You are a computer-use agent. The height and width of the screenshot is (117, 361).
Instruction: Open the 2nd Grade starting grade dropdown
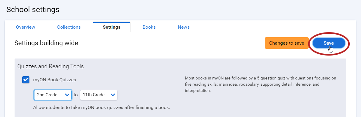53,95
